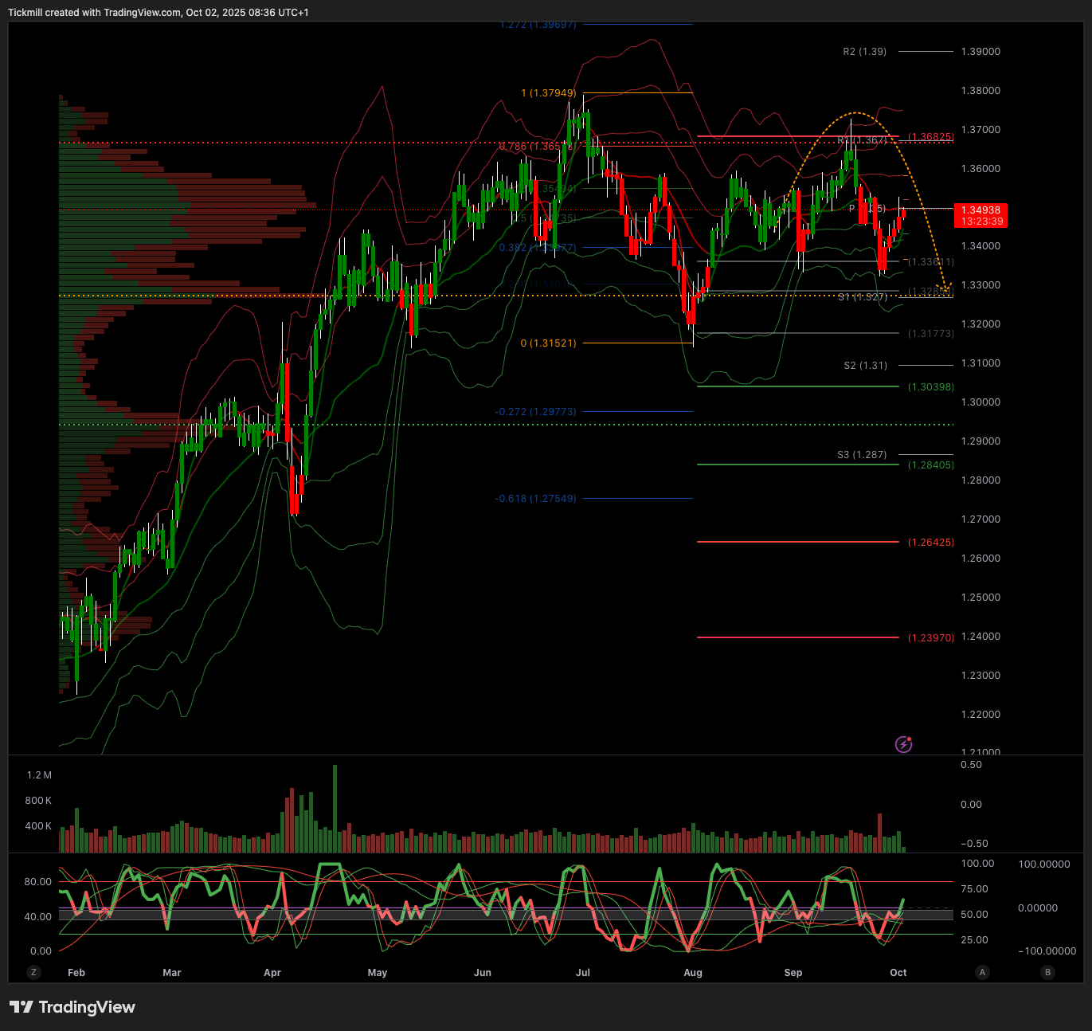Click the purple lightning bolt icon
The width and height of the screenshot is (1092, 1031).
coord(903,744)
